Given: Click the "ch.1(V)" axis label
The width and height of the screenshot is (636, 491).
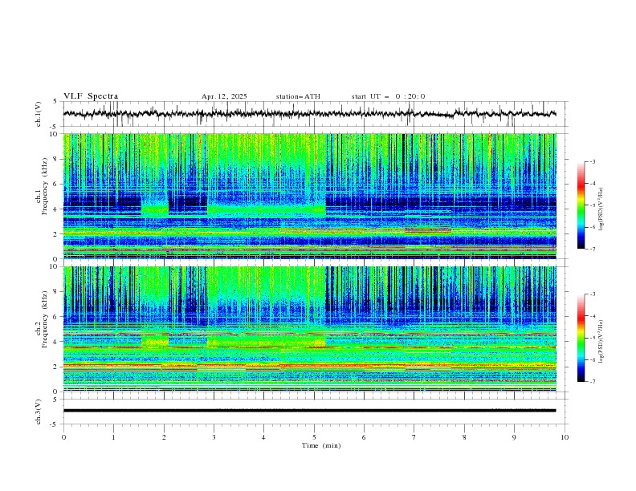Looking at the screenshot, I should pyautogui.click(x=39, y=114).
